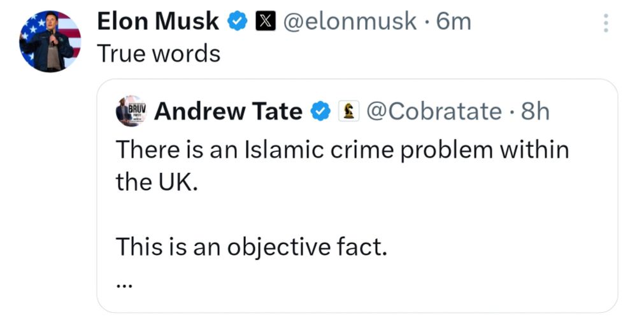637x330 pixels.
Task: Click the black X affiliation badge
Action: pyautogui.click(x=266, y=22)
